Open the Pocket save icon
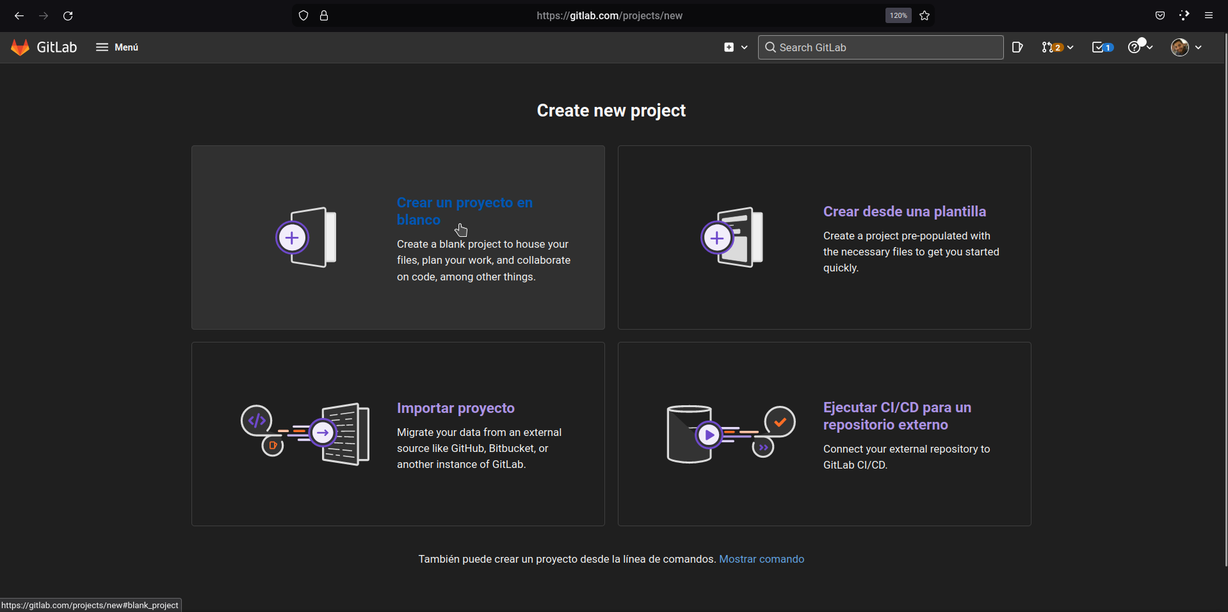Image resolution: width=1228 pixels, height=612 pixels. tap(1160, 15)
